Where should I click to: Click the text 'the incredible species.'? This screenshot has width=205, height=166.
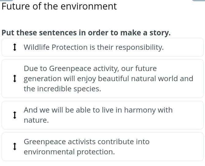click(x=62, y=89)
